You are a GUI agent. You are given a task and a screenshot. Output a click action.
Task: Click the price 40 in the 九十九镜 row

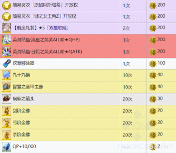(160, 75)
